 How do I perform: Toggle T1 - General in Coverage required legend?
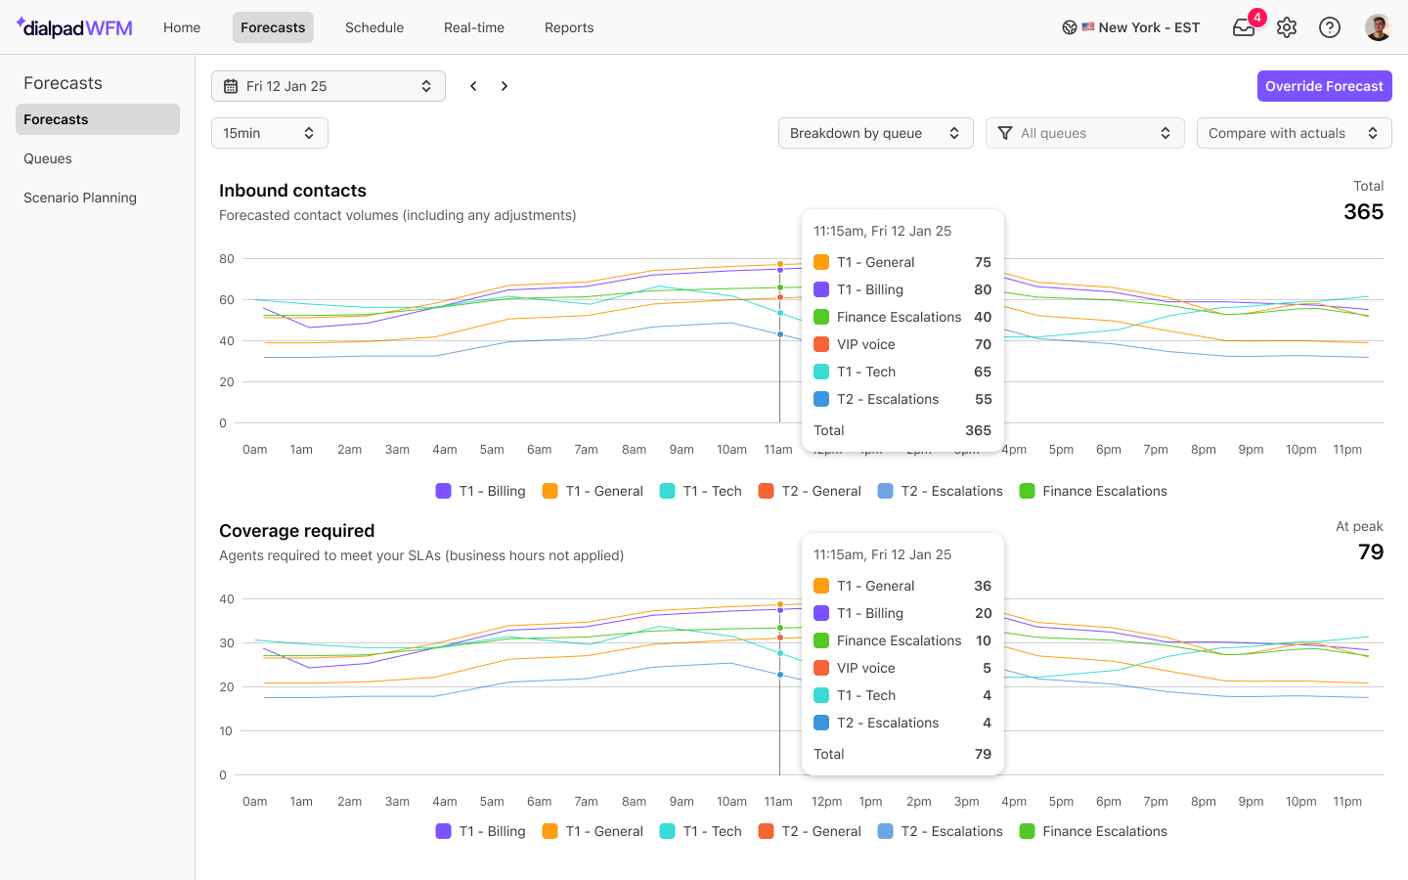pyautogui.click(x=593, y=831)
